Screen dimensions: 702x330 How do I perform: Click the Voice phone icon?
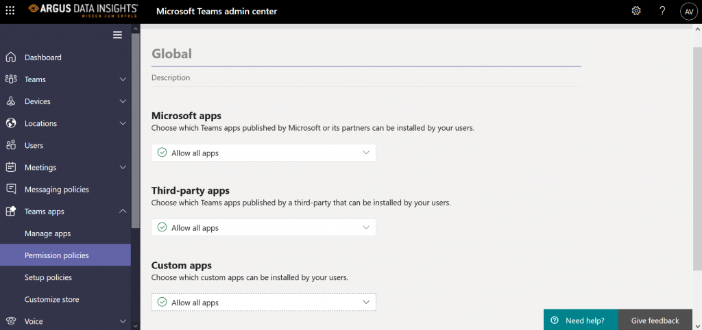tap(11, 321)
